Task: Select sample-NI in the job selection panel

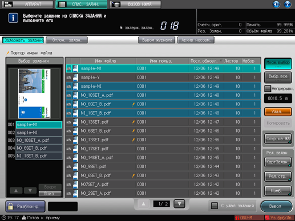Action: click(x=39, y=133)
